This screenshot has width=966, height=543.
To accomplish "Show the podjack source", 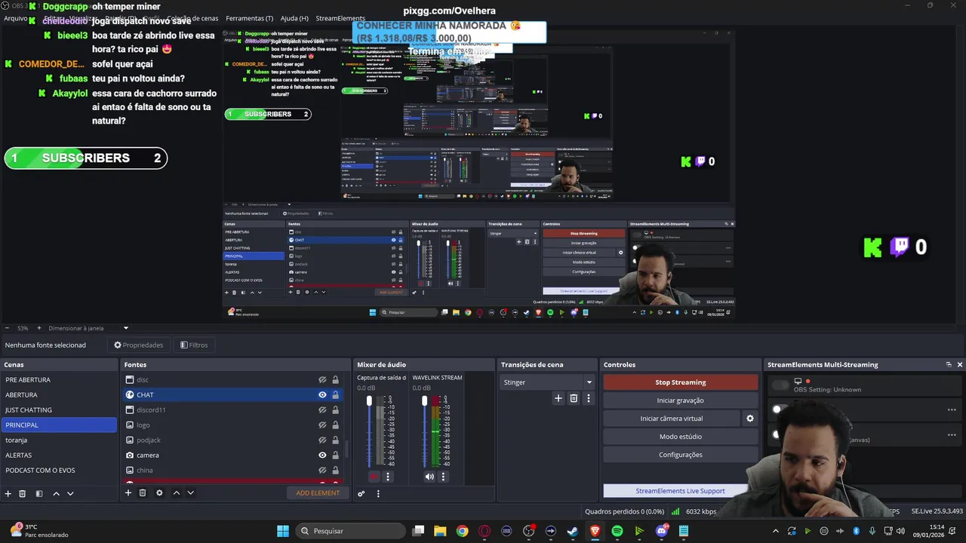I will tap(322, 440).
